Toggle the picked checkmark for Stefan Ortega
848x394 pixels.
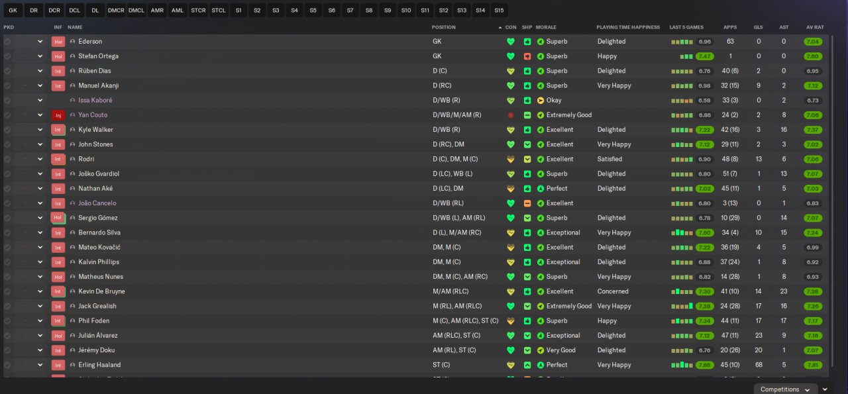(x=7, y=56)
